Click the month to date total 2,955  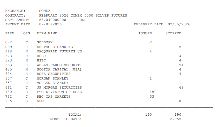click(176, 119)
